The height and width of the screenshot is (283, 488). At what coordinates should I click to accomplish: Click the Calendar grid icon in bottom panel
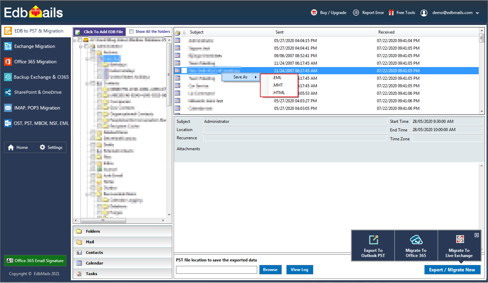coord(79,263)
